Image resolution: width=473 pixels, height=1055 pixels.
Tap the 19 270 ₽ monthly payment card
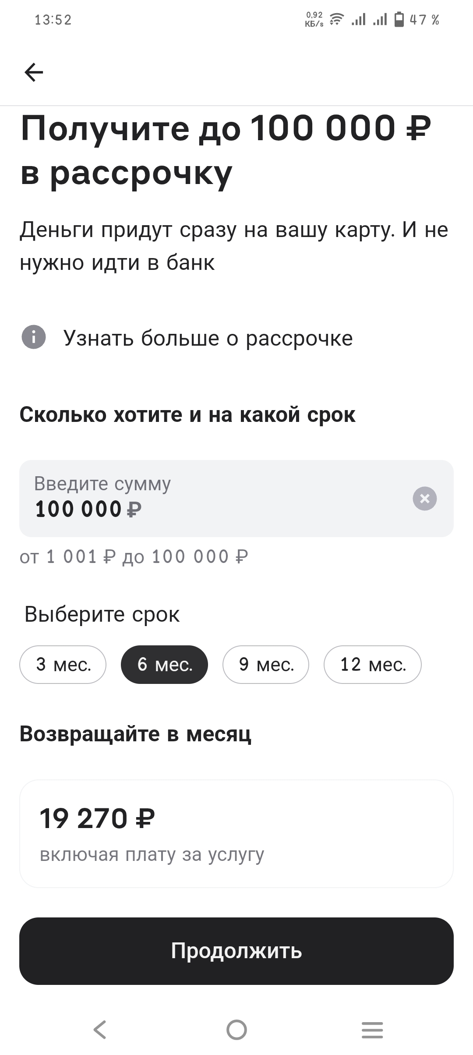point(236,834)
